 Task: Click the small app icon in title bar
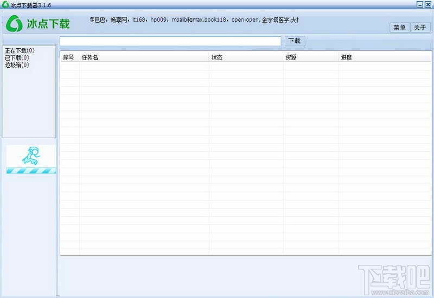coord(5,4)
